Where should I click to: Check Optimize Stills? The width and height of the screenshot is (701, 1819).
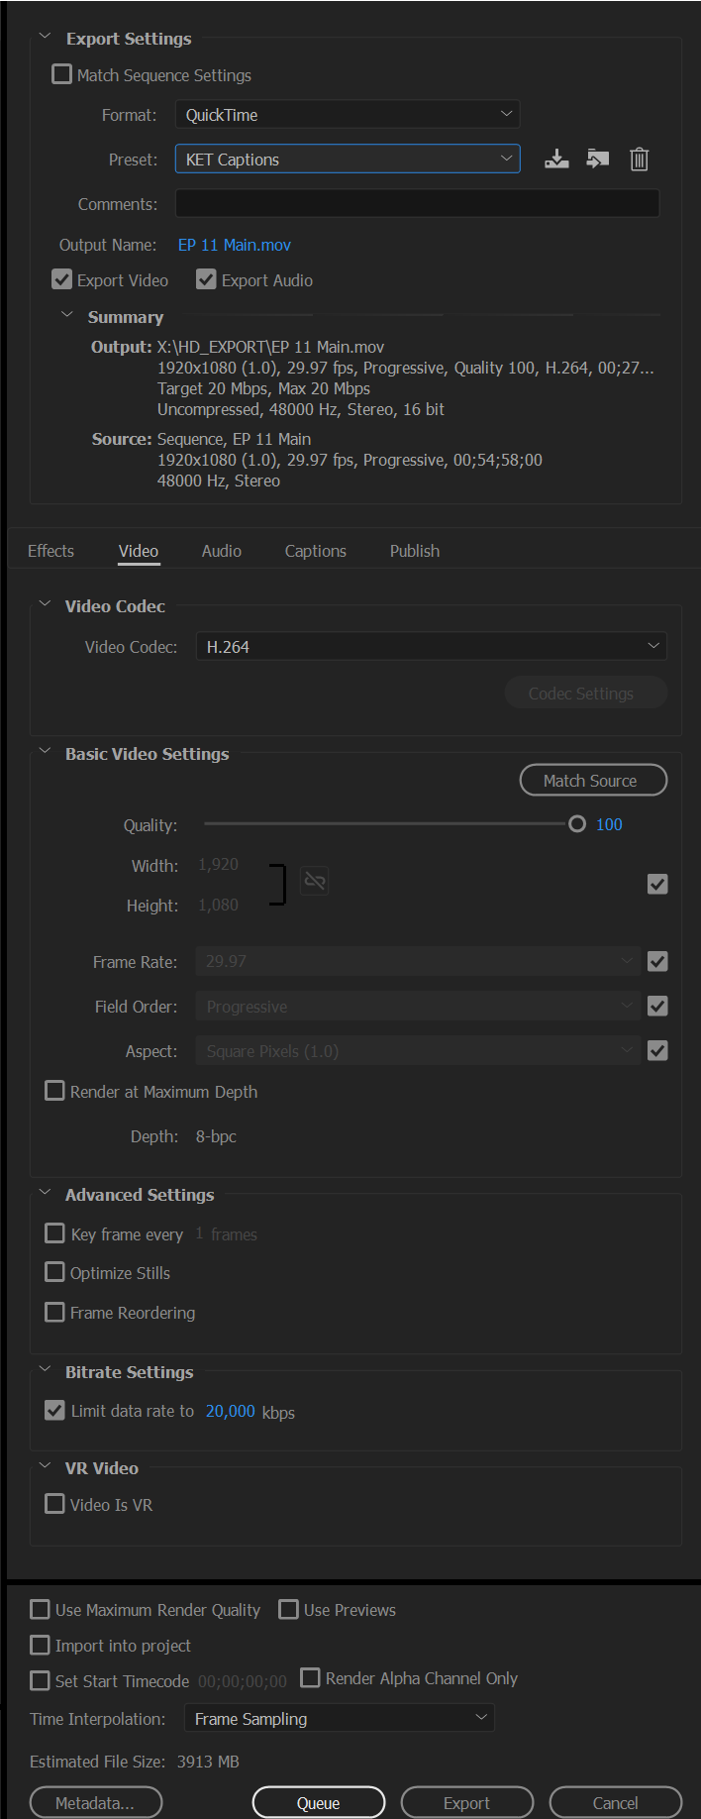click(54, 1271)
